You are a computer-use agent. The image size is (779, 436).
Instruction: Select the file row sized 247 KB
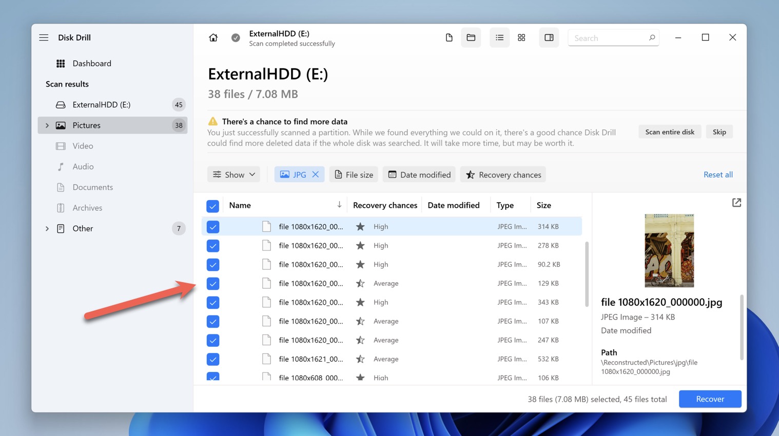[x=392, y=340]
